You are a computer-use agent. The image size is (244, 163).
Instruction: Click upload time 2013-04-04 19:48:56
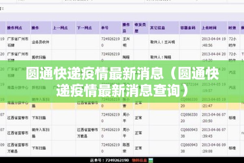(213, 42)
